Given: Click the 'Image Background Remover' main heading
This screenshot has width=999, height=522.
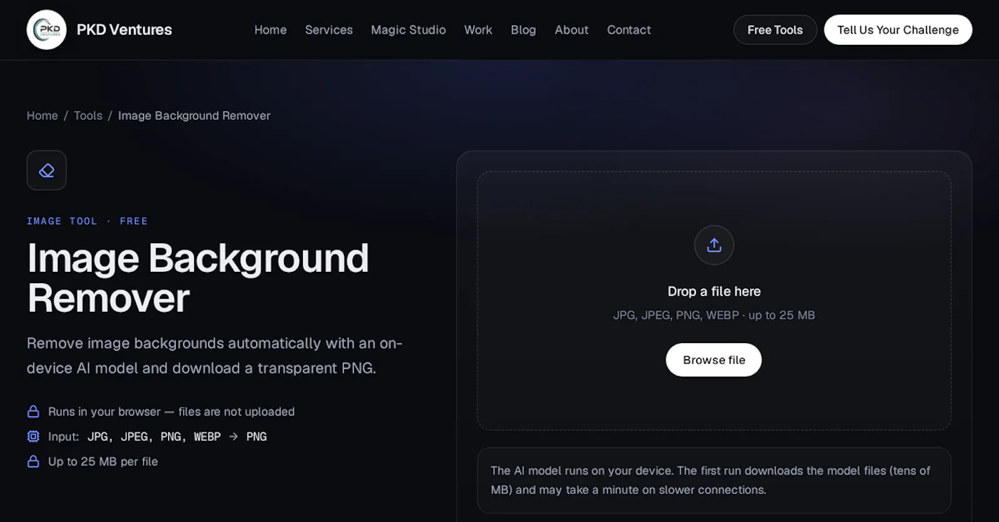Looking at the screenshot, I should click(x=198, y=278).
